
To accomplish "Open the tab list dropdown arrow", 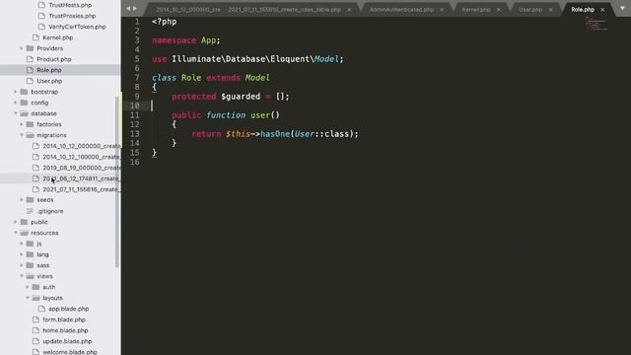I will 622,8.
